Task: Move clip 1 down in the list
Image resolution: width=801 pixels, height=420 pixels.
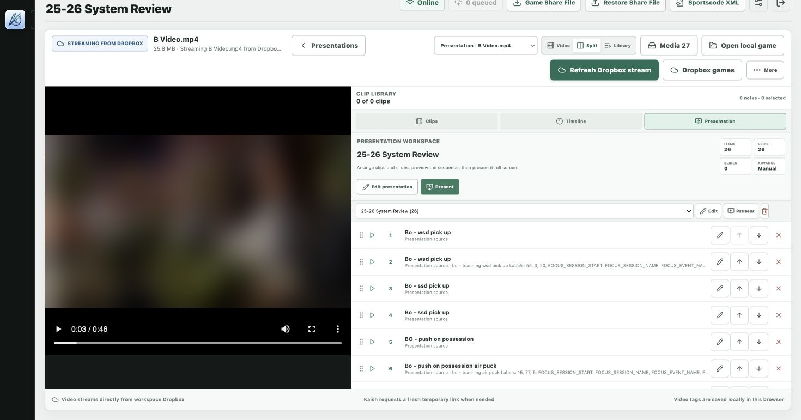Action: (759, 235)
